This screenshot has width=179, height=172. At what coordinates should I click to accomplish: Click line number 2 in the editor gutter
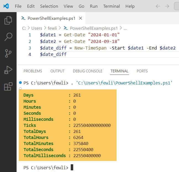(x=30, y=41)
